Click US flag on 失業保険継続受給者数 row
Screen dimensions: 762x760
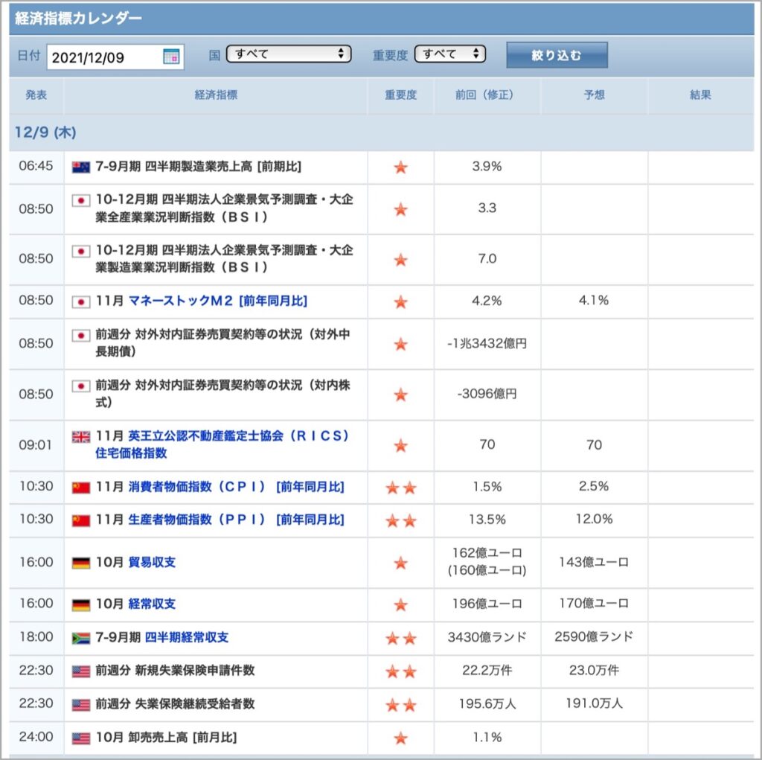(x=80, y=705)
